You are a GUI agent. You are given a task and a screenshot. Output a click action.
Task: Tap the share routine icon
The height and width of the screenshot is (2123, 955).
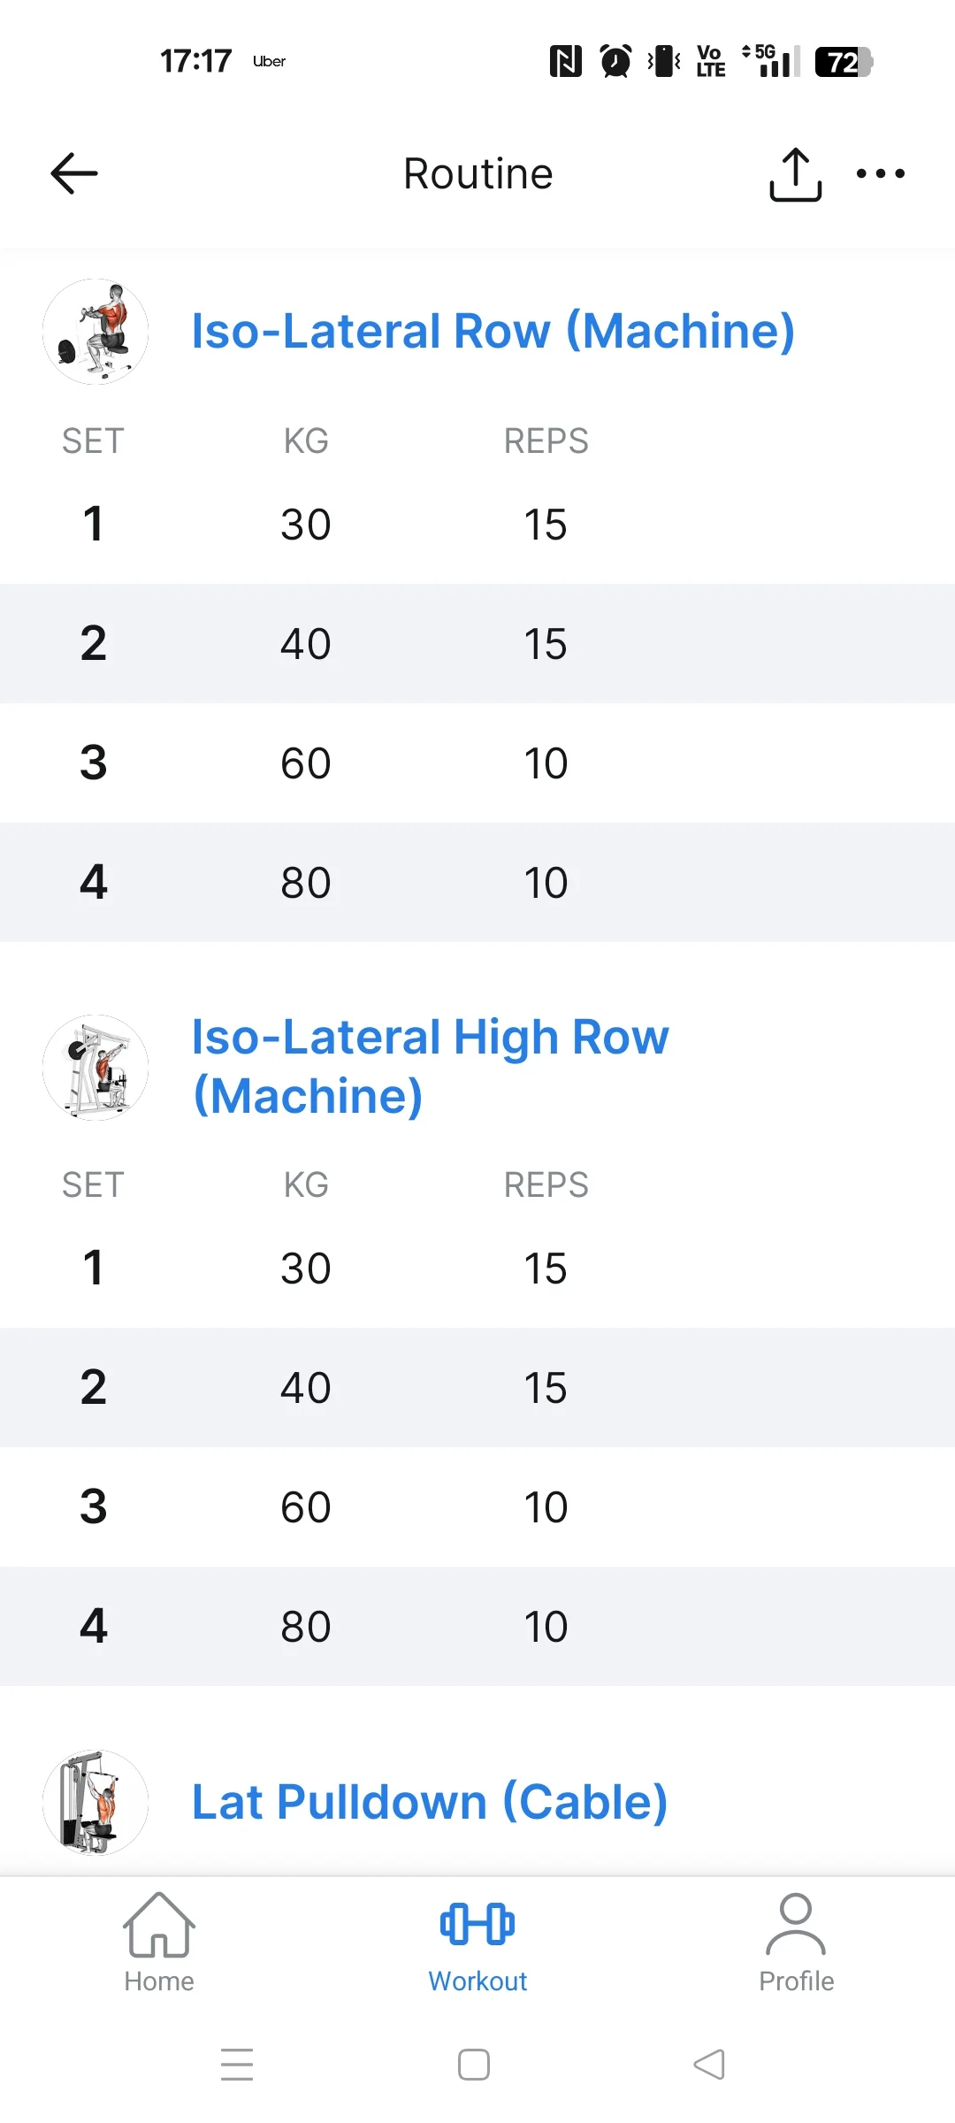click(796, 174)
